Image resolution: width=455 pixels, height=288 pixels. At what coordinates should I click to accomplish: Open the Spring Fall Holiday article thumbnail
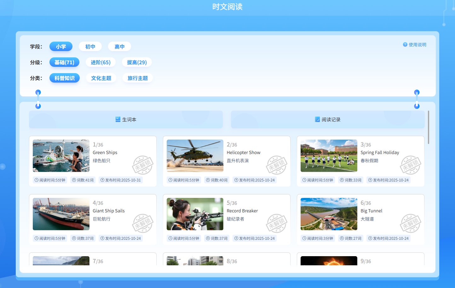pyautogui.click(x=329, y=156)
